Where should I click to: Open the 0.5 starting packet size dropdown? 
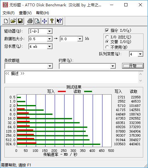[x=49, y=39]
